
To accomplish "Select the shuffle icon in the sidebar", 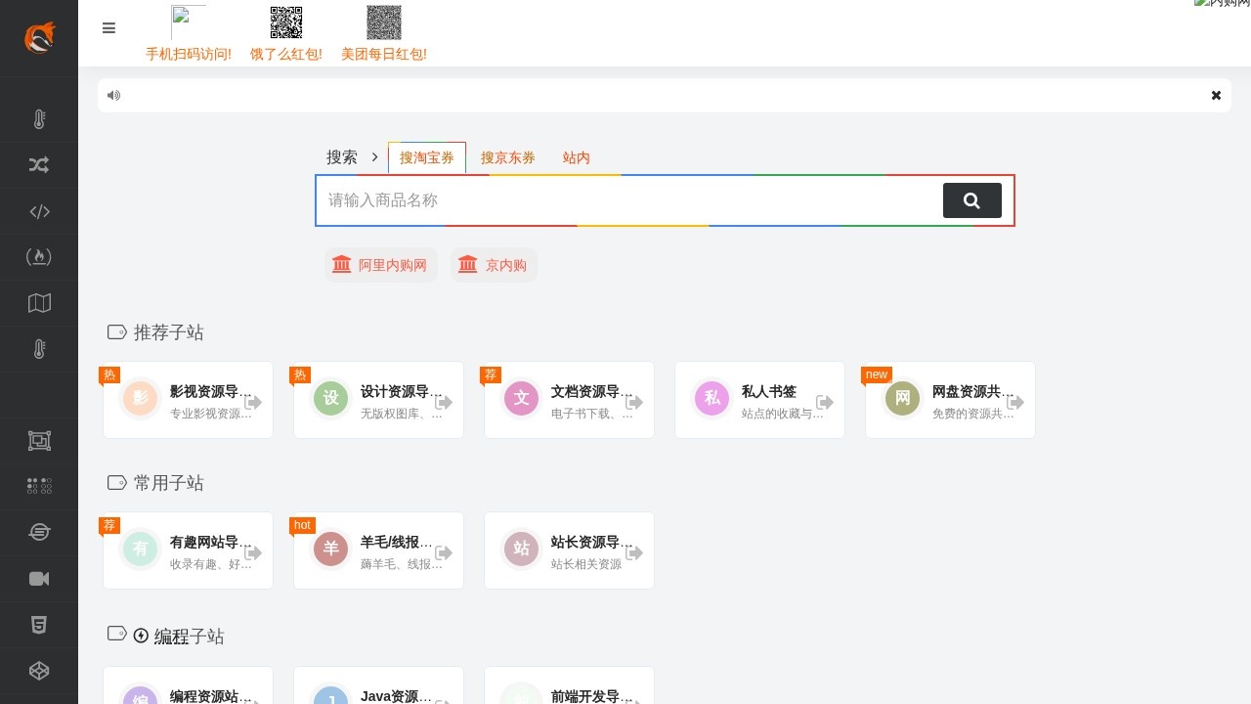I will click(39, 164).
